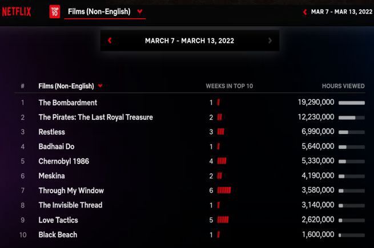374x248 pixels.
Task: Click the 1,600,000 hours viewed value
Action: click(318, 234)
